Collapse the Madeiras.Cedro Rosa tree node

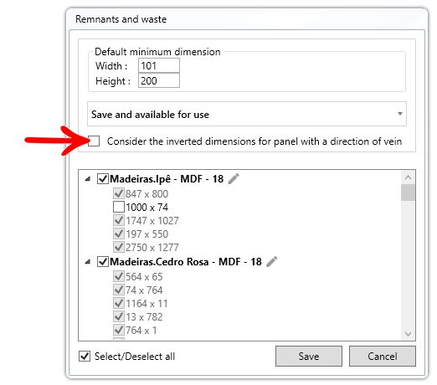88,262
